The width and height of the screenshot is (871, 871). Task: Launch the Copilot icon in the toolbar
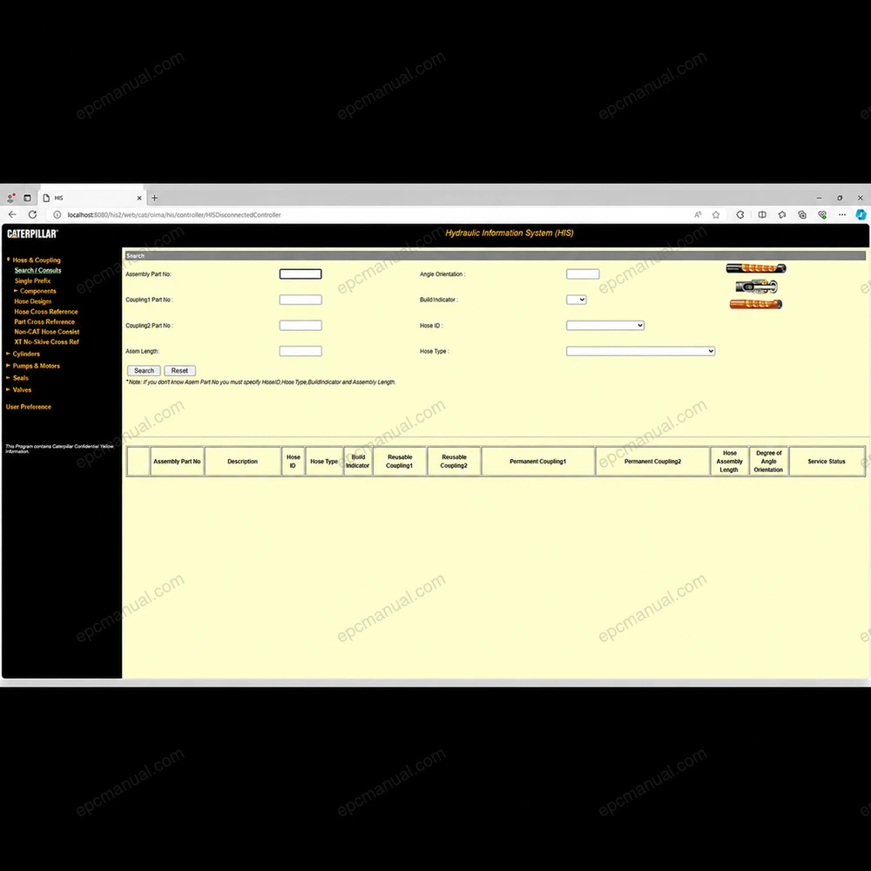861,214
